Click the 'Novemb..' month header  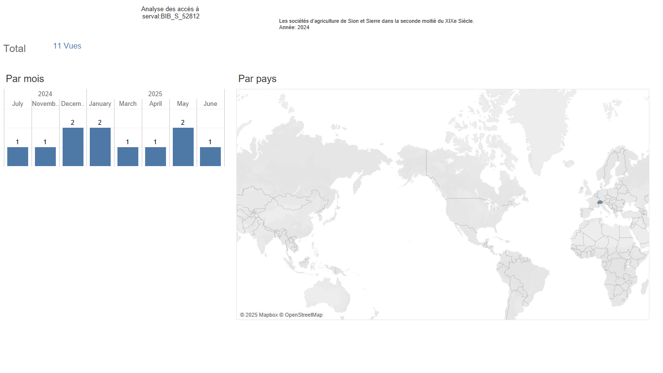point(45,104)
